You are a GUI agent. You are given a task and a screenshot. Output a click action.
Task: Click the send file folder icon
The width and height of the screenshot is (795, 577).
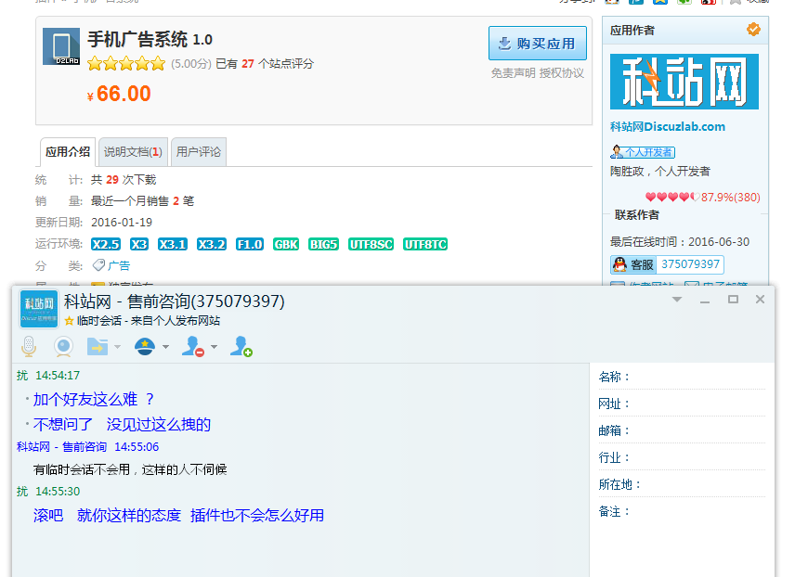click(x=97, y=347)
